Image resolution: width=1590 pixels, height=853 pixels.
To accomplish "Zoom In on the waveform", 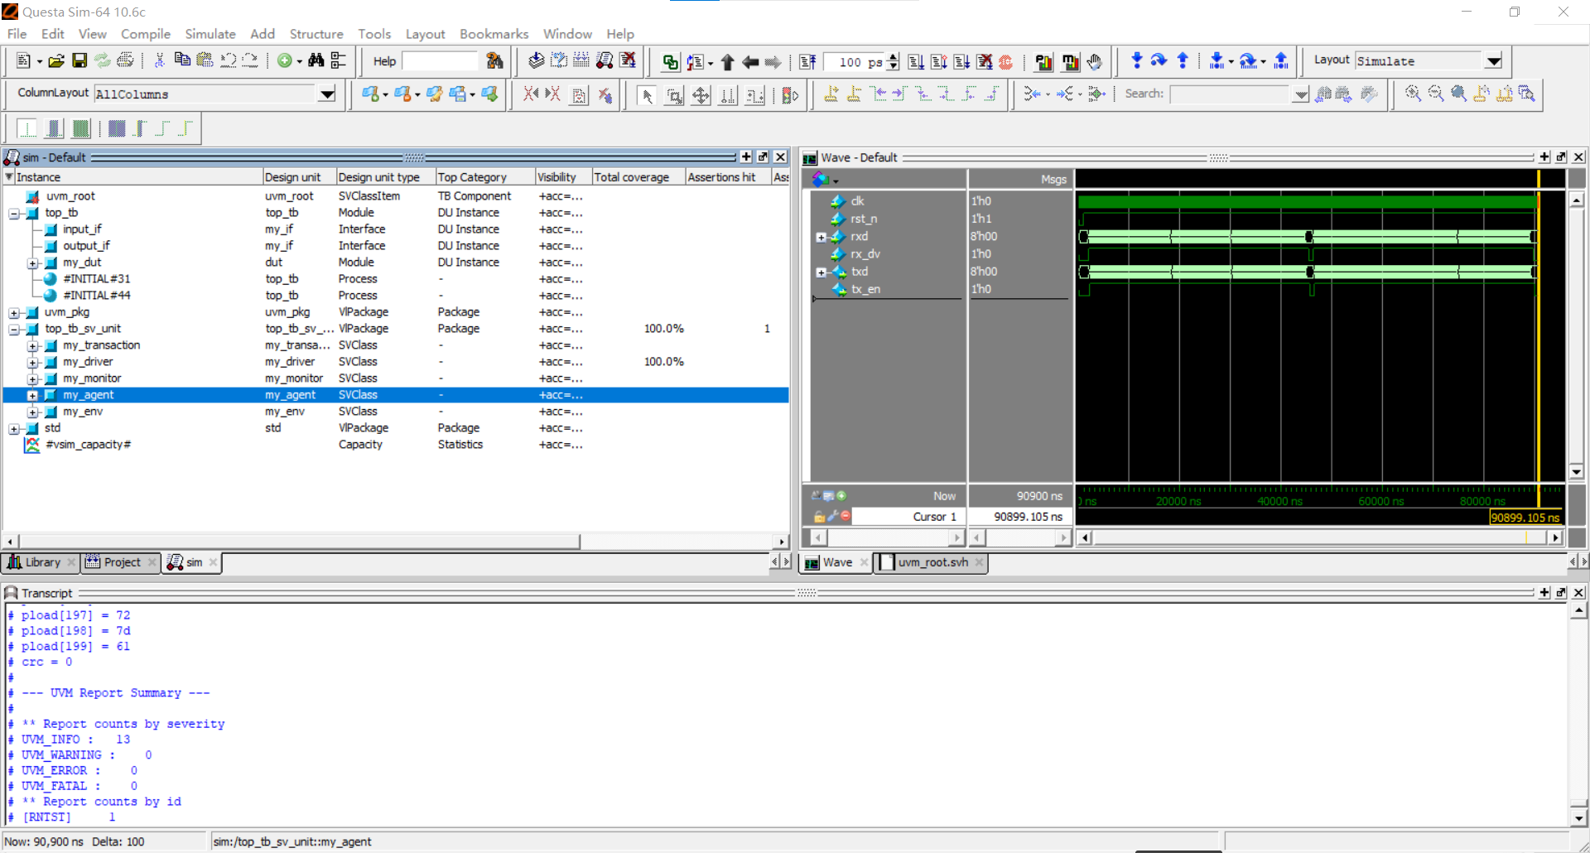I will pyautogui.click(x=1413, y=94).
